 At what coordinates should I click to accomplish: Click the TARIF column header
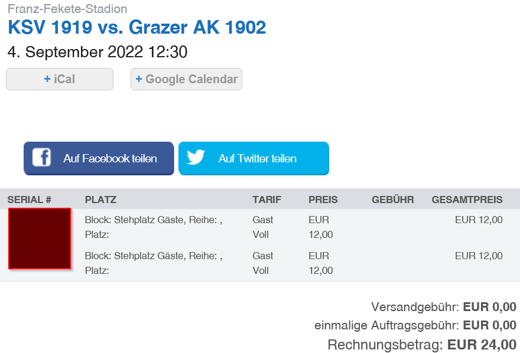(266, 200)
